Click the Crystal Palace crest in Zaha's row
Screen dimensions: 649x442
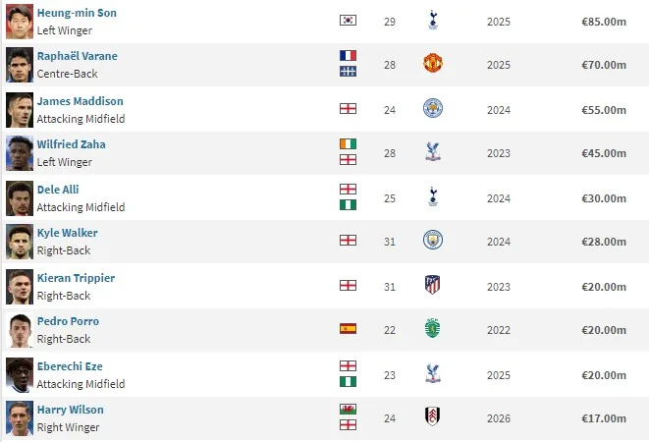[x=433, y=152]
